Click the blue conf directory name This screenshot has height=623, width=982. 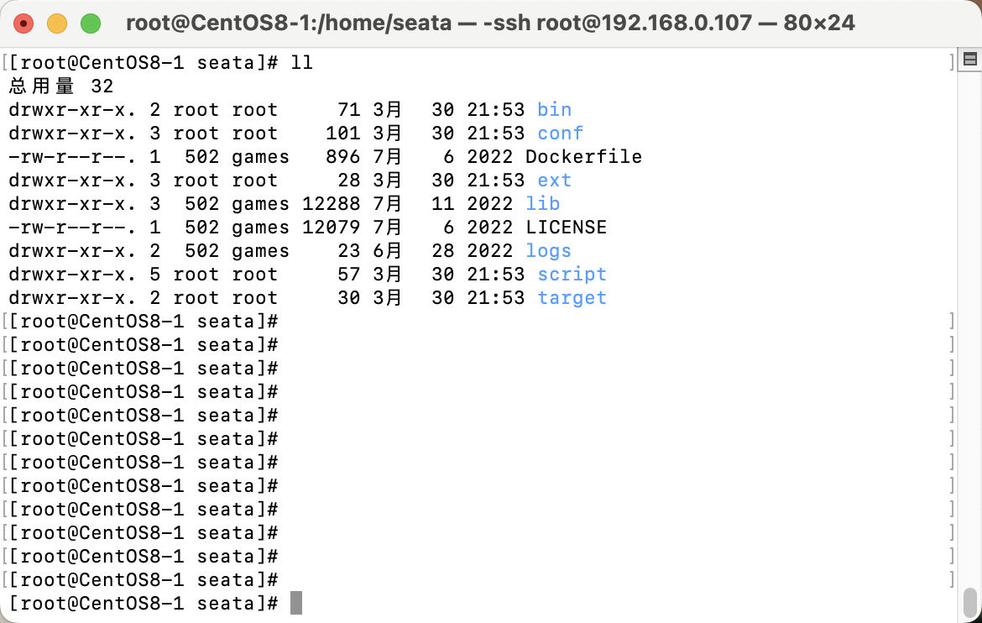560,133
